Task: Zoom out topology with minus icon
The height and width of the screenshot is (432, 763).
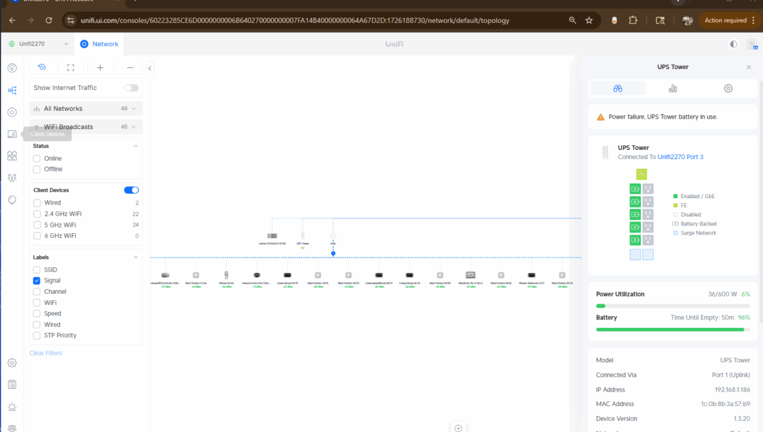Action: pyautogui.click(x=130, y=68)
